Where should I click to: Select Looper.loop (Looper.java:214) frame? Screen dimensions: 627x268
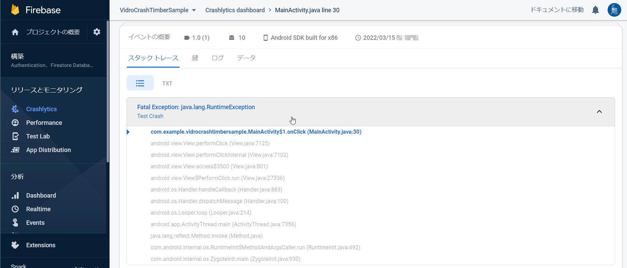(x=201, y=213)
